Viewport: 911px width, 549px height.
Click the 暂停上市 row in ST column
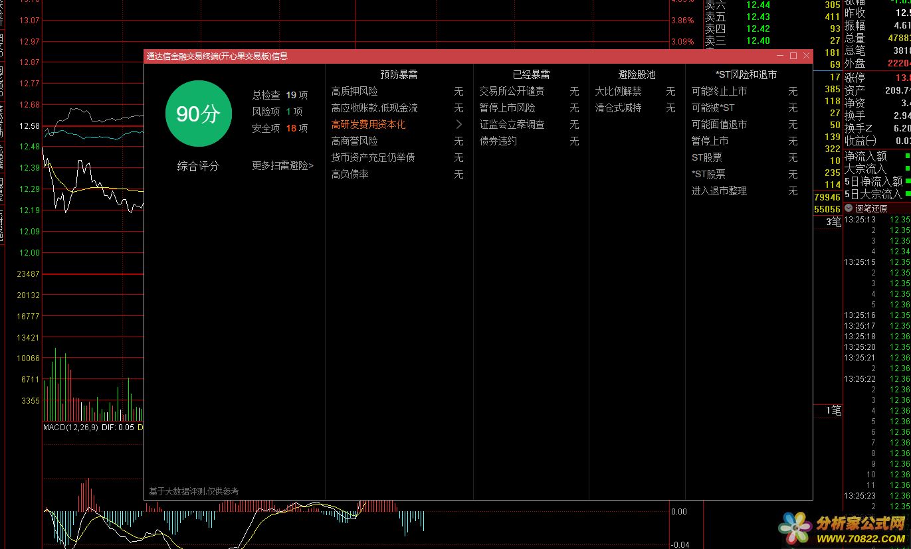(x=744, y=141)
